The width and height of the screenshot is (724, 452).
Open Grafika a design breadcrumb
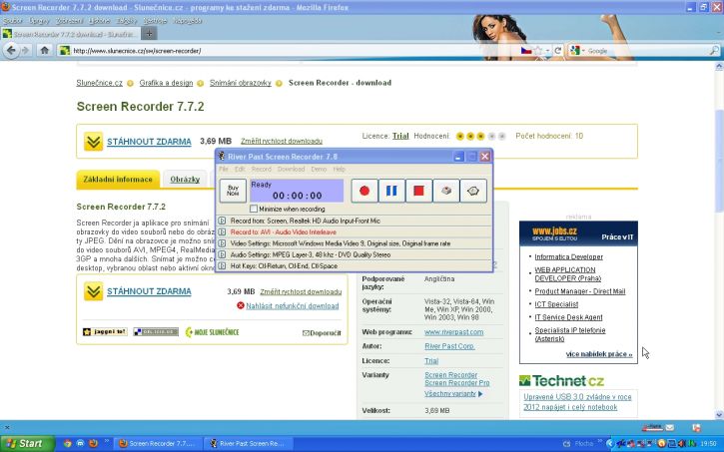[x=166, y=83]
